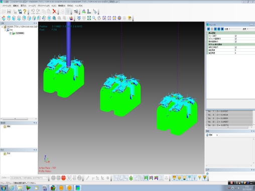Click the rewind-to-start button in trace panel
The height and width of the screenshot is (191, 255).
[x=208, y=29]
